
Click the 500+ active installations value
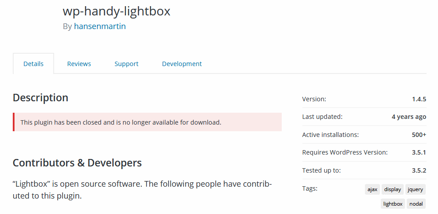point(419,135)
